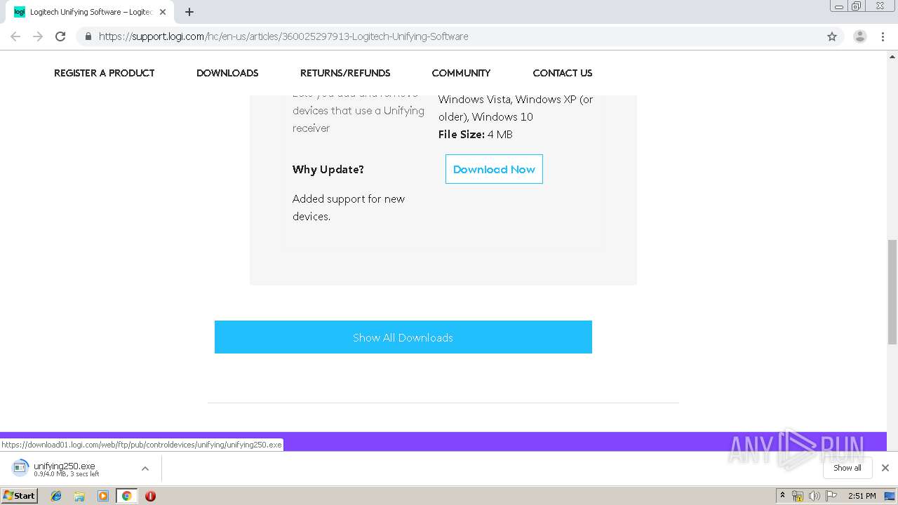Open a new tab with the plus button
The width and height of the screenshot is (898, 505).
pos(189,12)
